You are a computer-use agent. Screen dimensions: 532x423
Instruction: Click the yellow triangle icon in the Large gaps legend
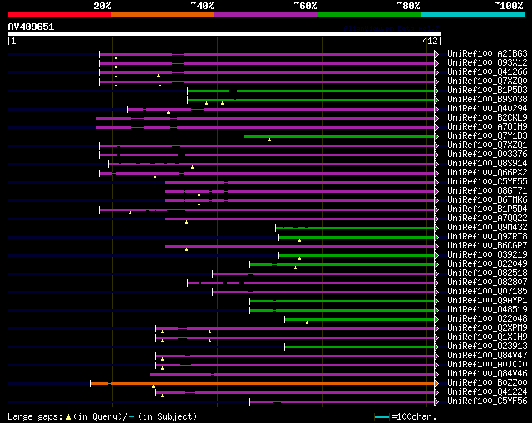point(68,416)
